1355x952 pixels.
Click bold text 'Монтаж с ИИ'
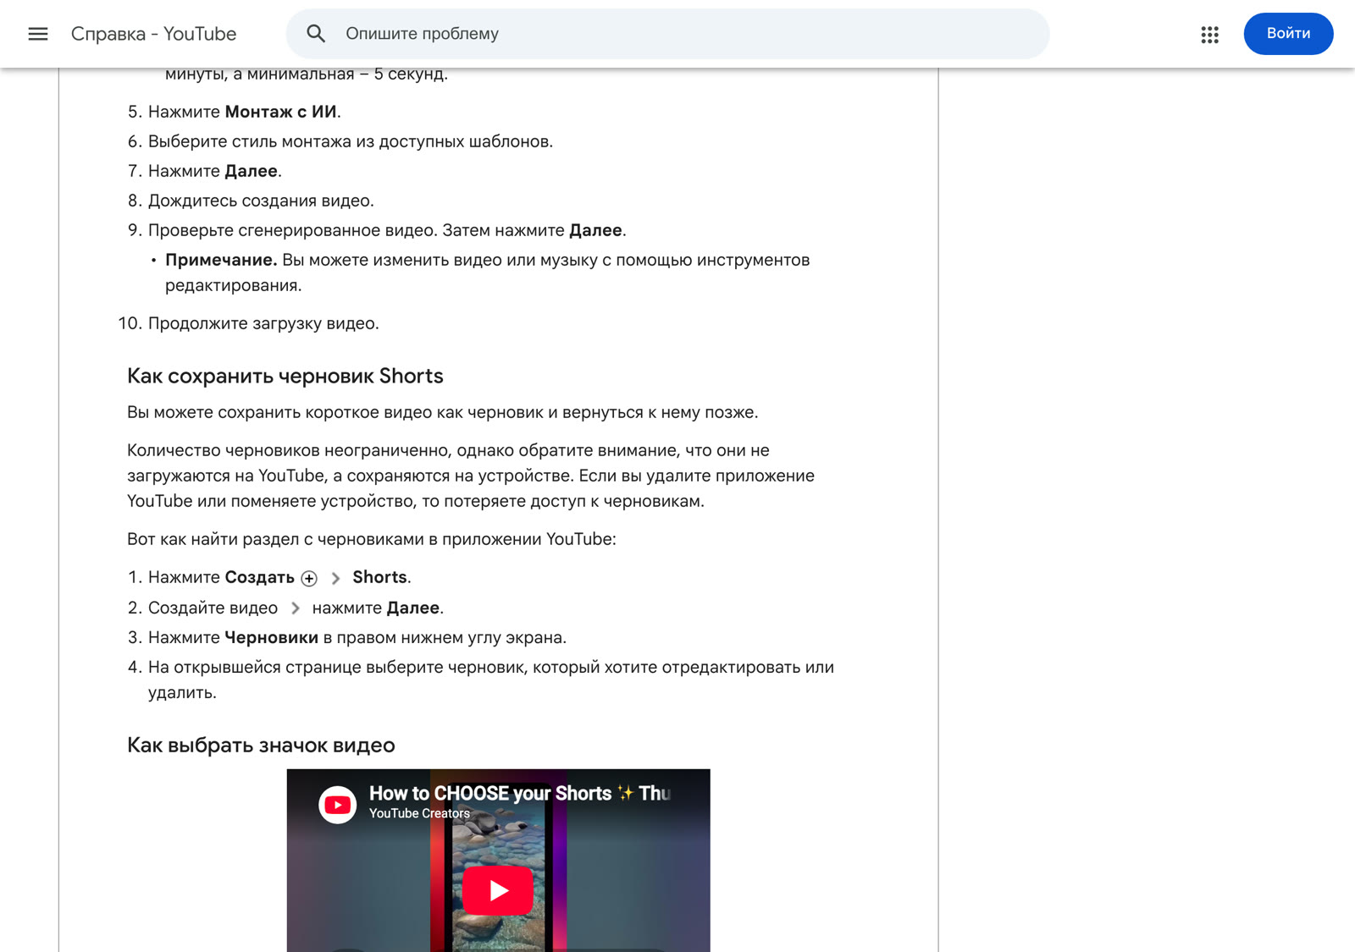pos(281,112)
